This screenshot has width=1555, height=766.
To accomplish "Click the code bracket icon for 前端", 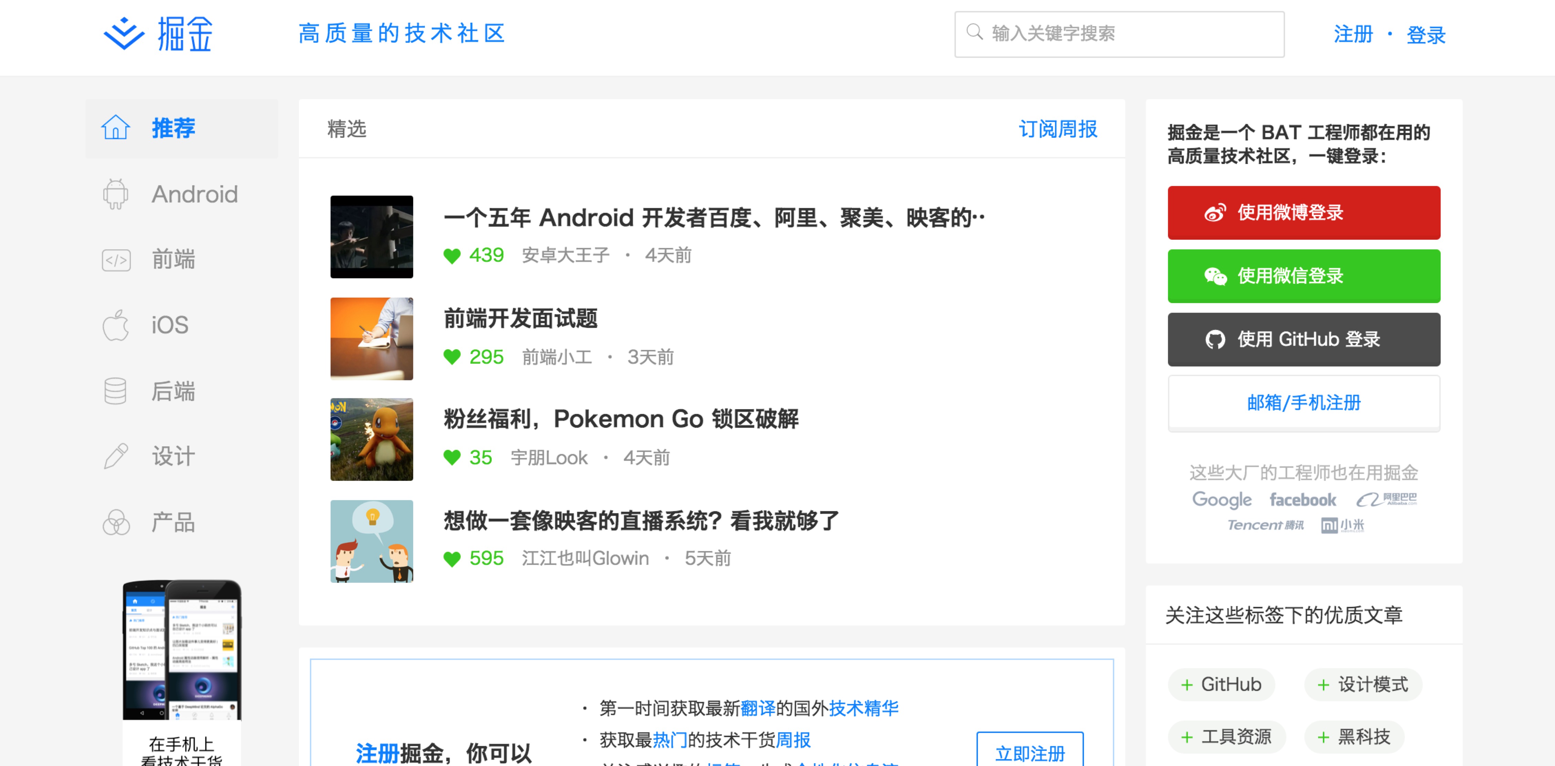I will pyautogui.click(x=116, y=260).
